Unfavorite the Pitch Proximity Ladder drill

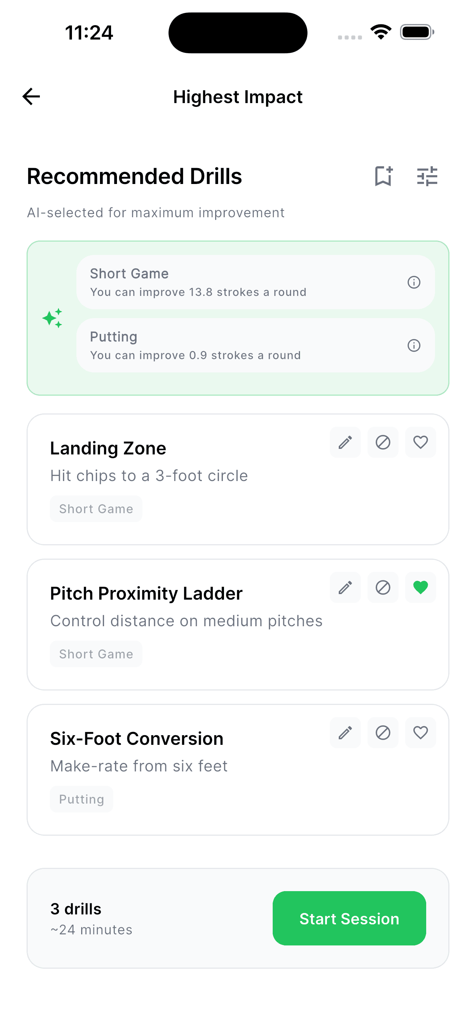pos(420,587)
